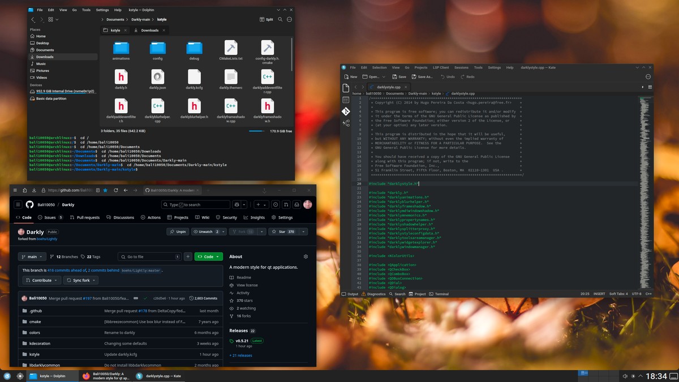Toggle Split view in Dolphin

pos(266,19)
